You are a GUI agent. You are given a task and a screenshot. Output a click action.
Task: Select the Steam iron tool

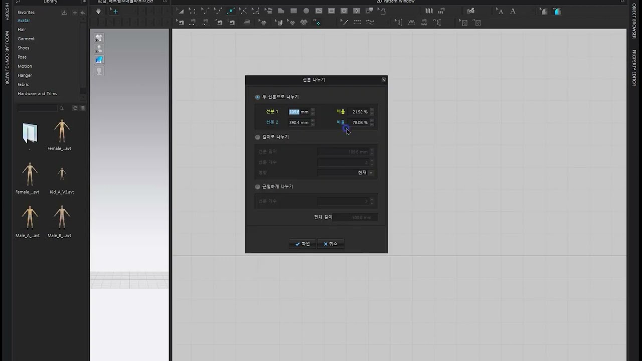(x=247, y=23)
